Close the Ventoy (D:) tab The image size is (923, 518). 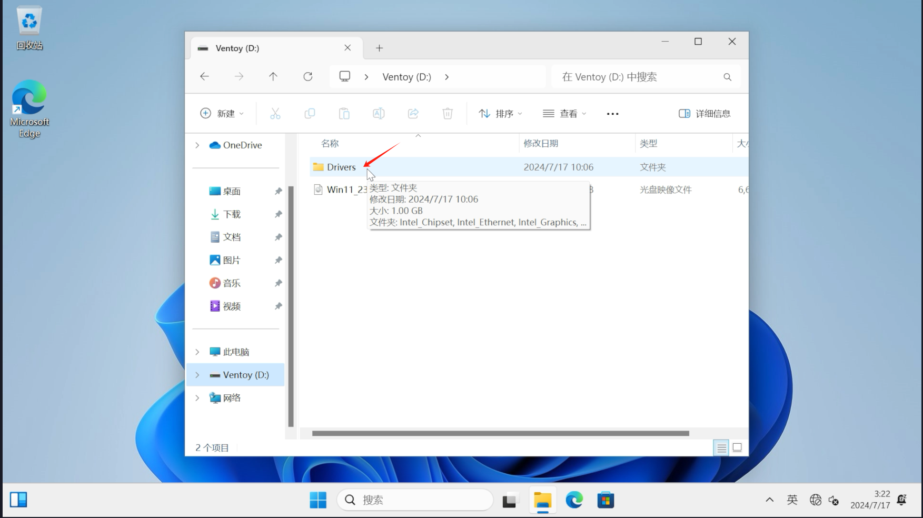tap(348, 47)
